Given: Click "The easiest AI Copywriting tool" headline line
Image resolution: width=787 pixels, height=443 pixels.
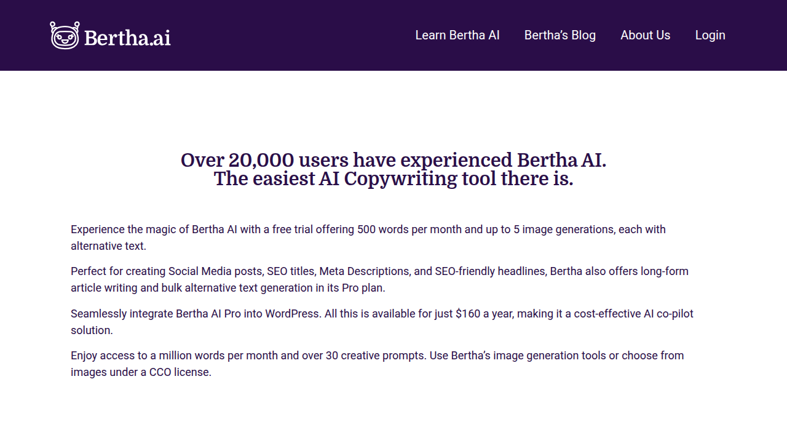Looking at the screenshot, I should coord(393,179).
